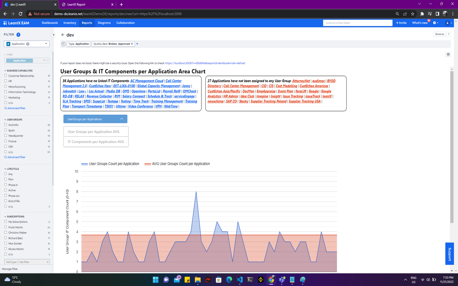Open the AttorneyNet application link
The height and width of the screenshot is (286, 458).
click(301, 81)
